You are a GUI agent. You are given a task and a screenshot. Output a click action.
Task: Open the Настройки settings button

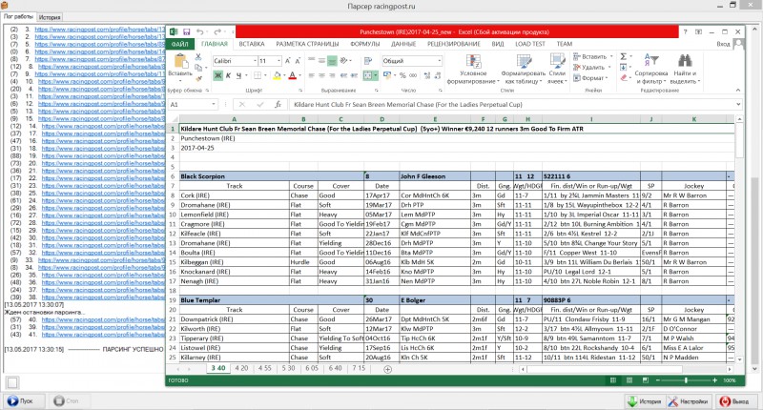[687, 401]
